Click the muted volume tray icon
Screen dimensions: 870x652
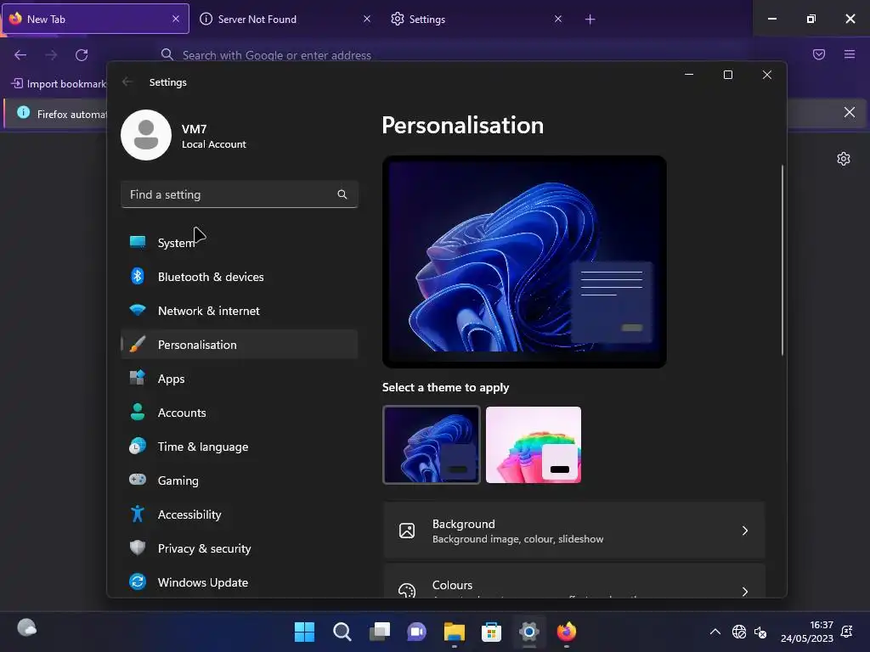pos(760,632)
